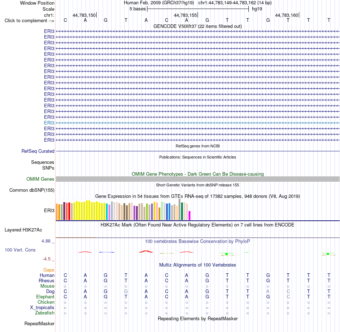Click the magenta bar ending the GTEx chart

[x=190, y=215]
